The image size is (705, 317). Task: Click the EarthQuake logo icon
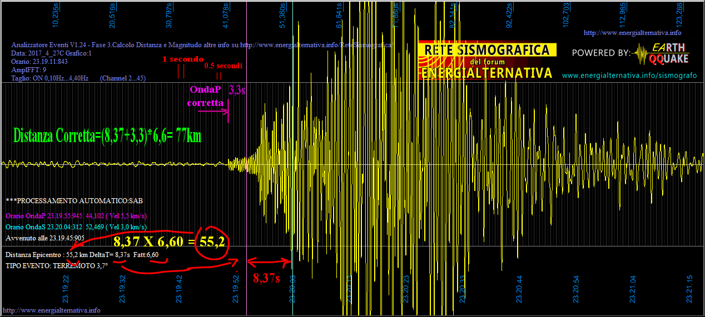point(662,54)
